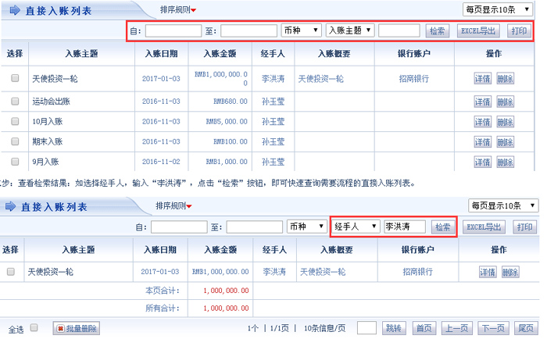The width and height of the screenshot is (547, 364).
Task: Click the 下一页 next page button
Action: point(491,329)
